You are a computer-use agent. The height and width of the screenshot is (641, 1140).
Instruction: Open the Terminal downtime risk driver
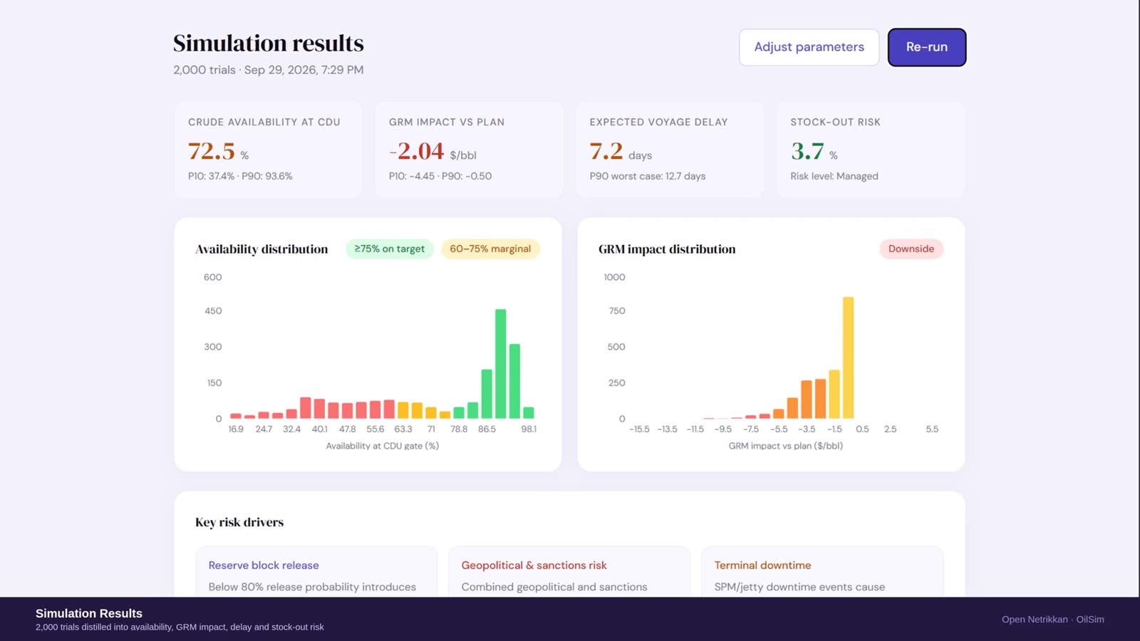point(822,572)
